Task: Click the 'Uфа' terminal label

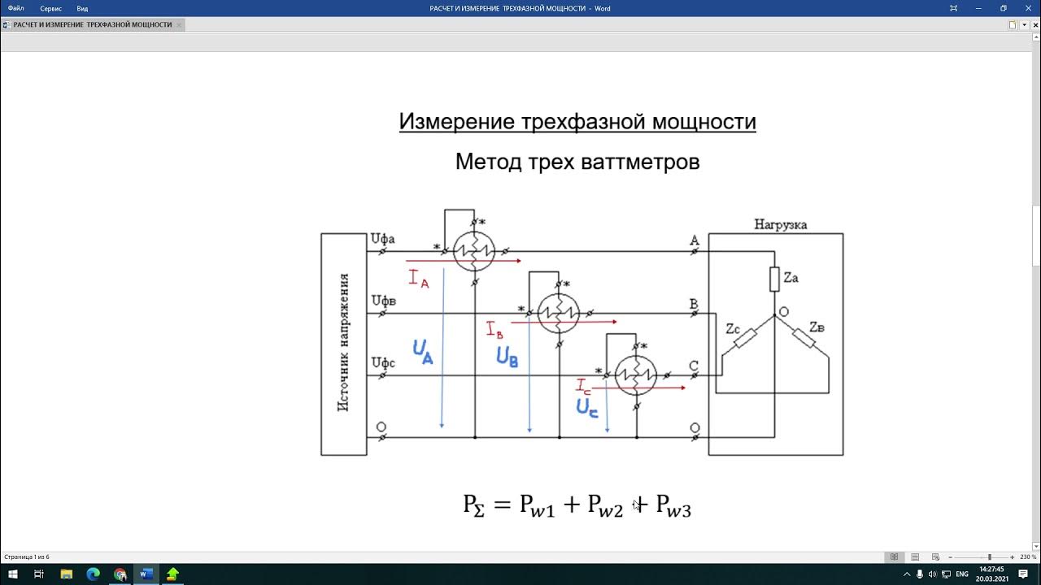Action: tap(383, 239)
